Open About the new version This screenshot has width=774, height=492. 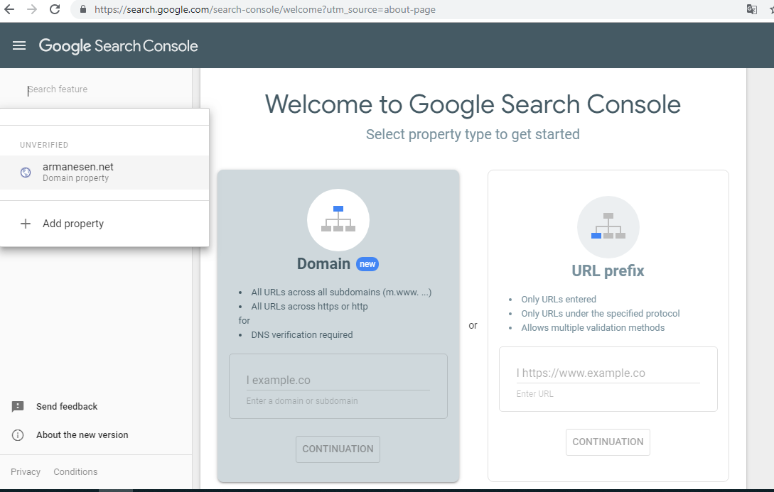click(x=82, y=434)
